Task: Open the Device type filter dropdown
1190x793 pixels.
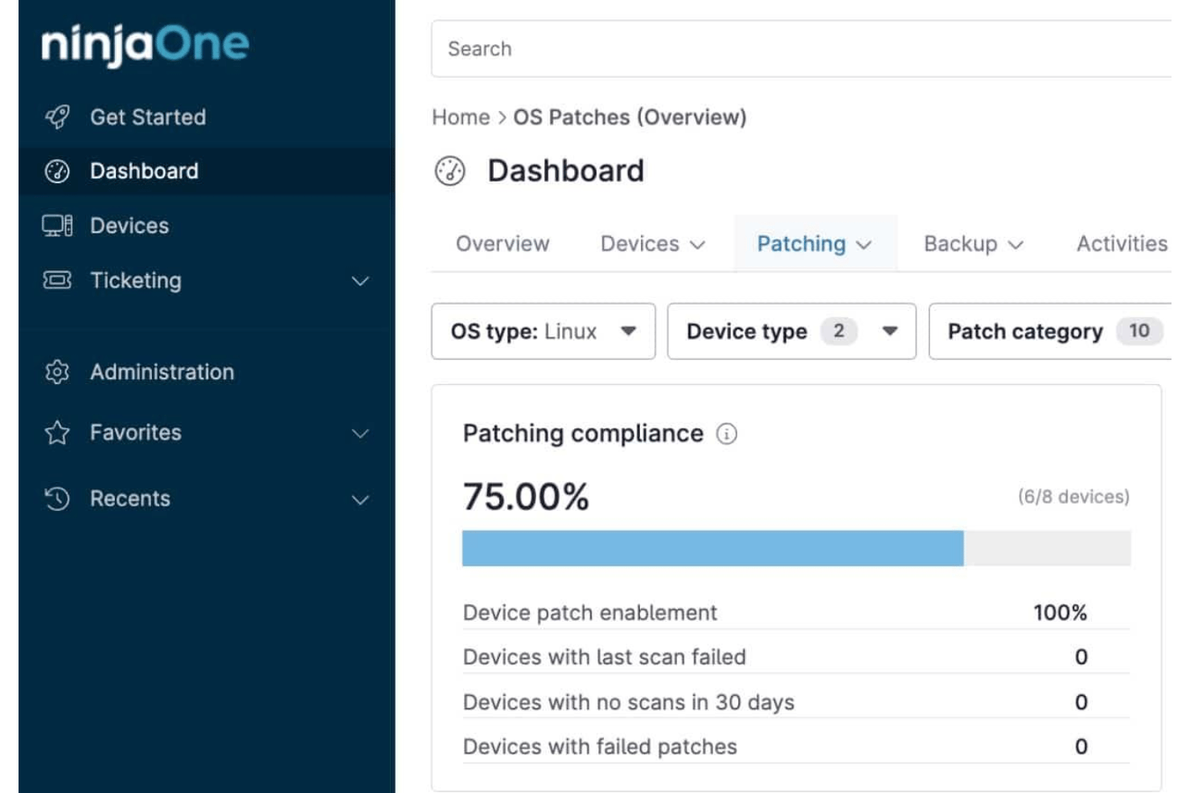Action: tap(792, 331)
